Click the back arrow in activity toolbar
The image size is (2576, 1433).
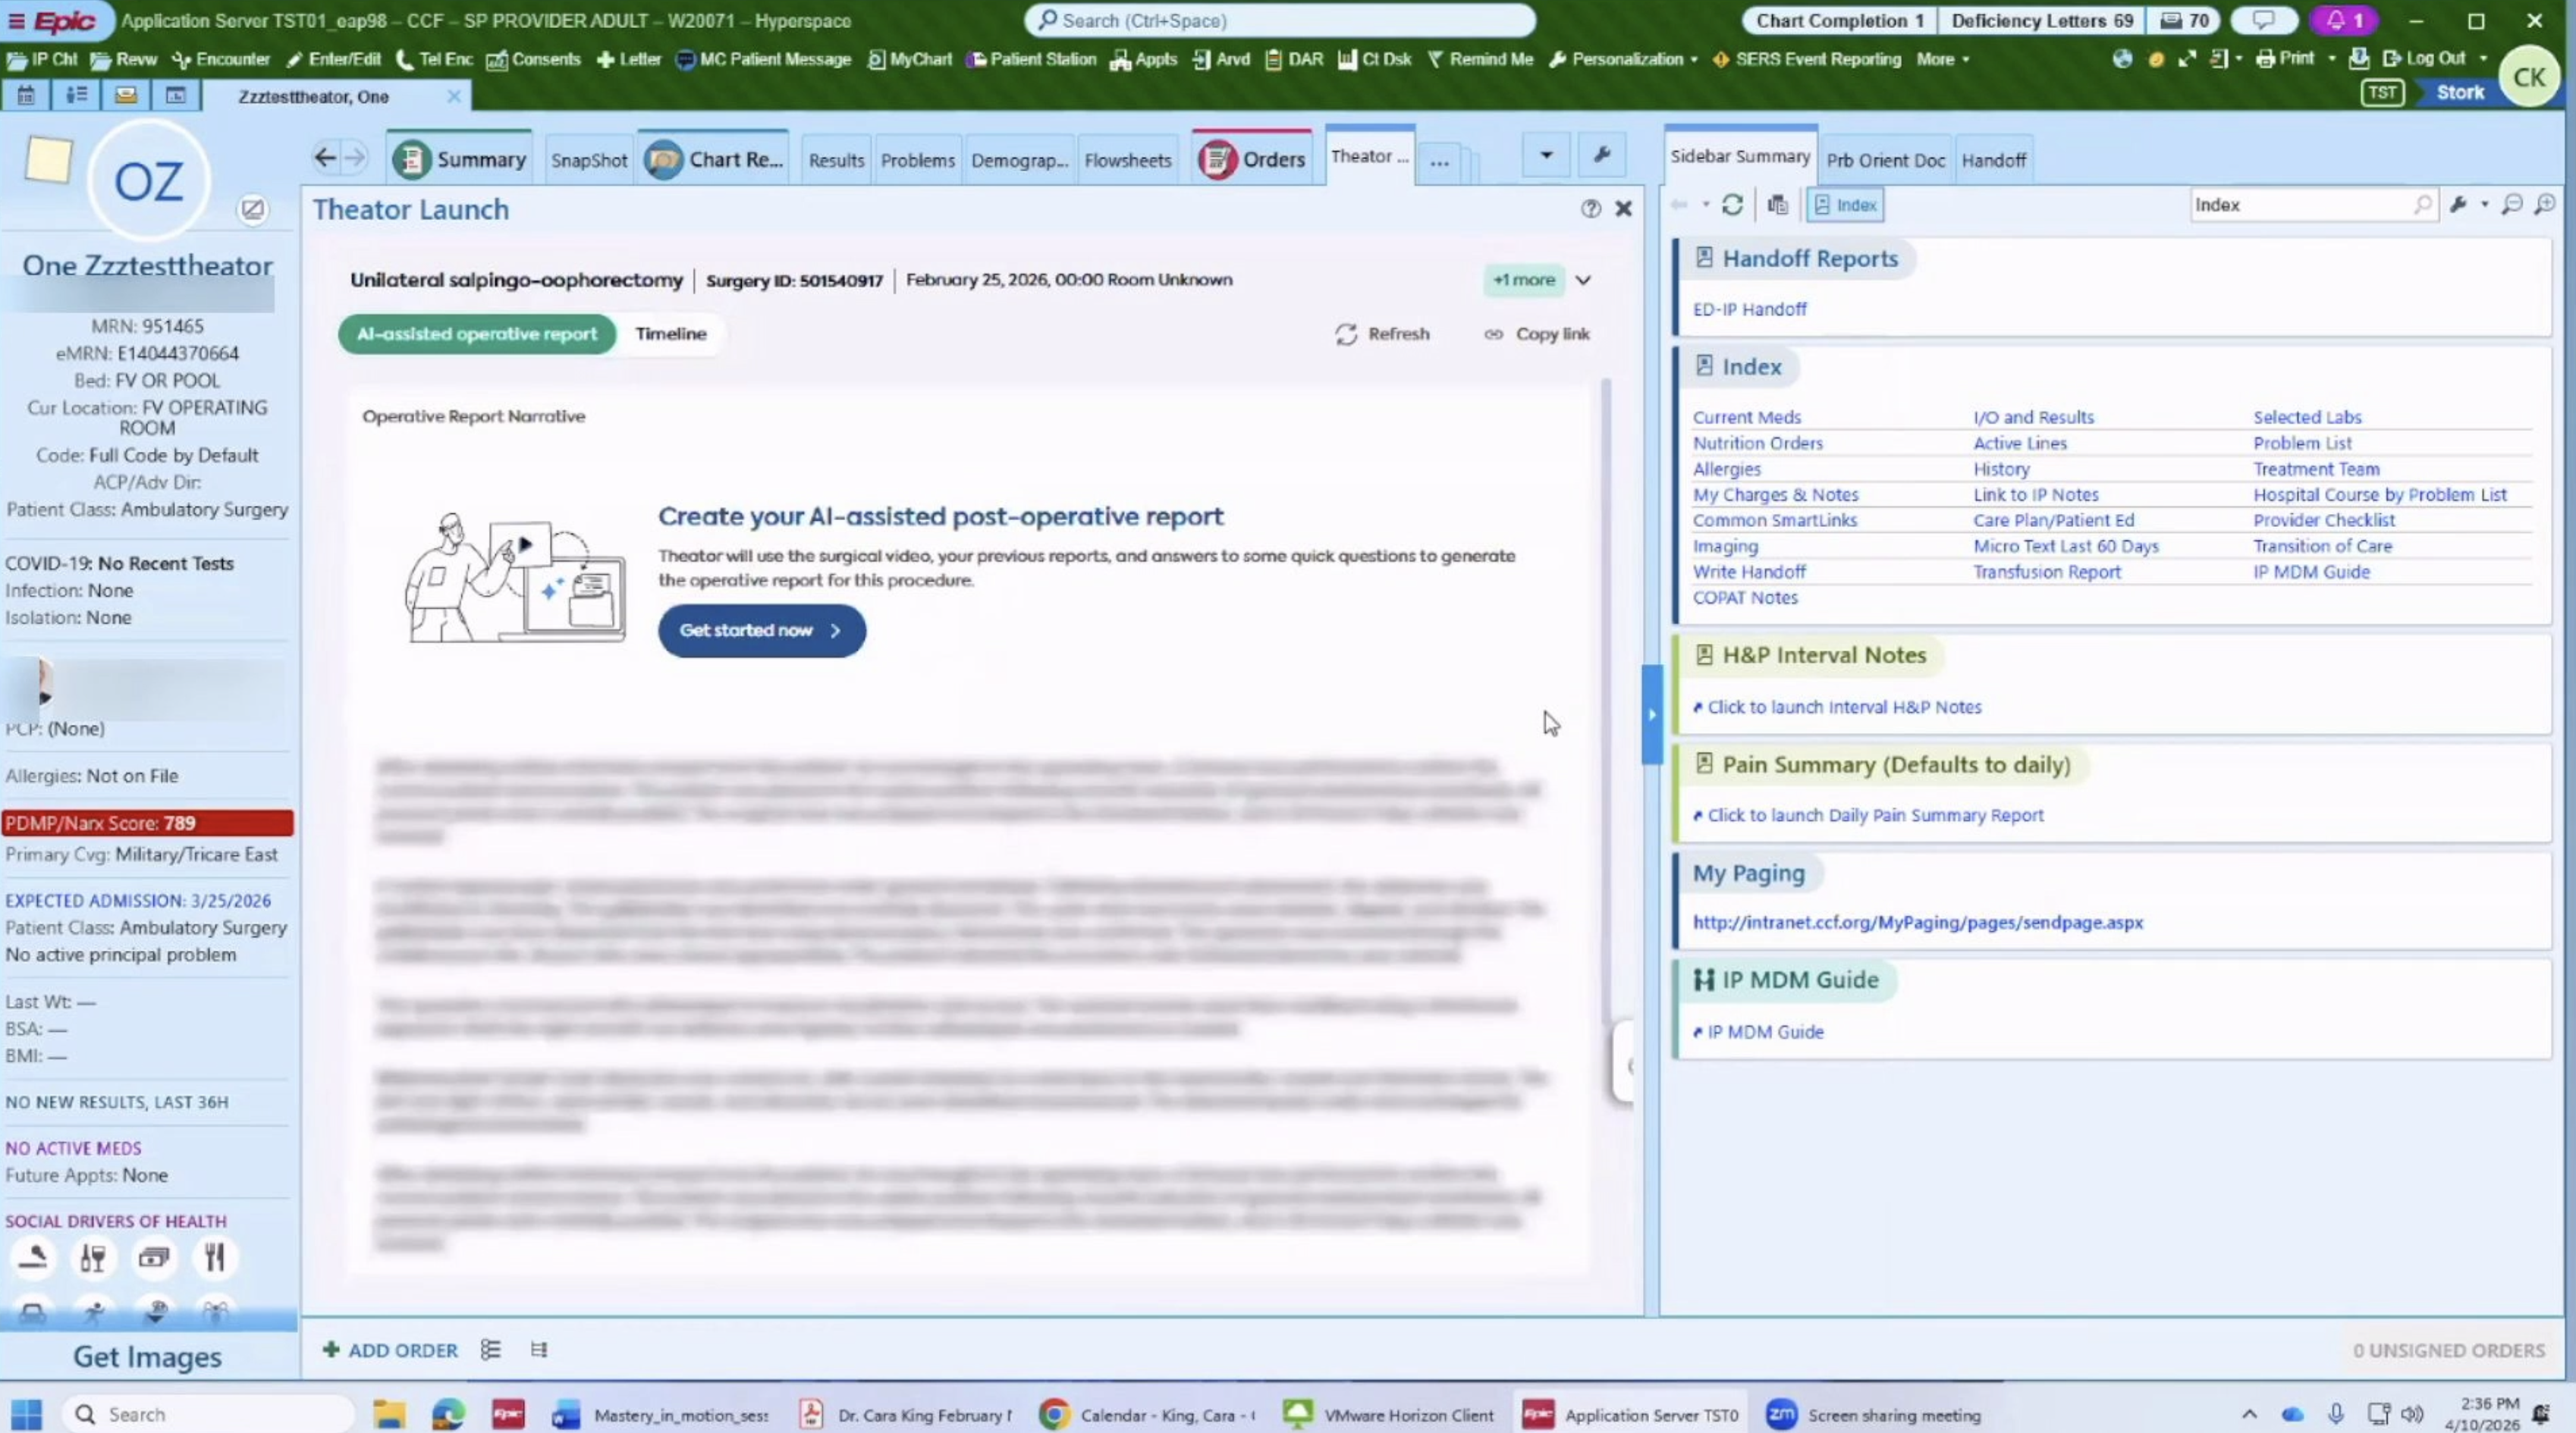coord(324,158)
